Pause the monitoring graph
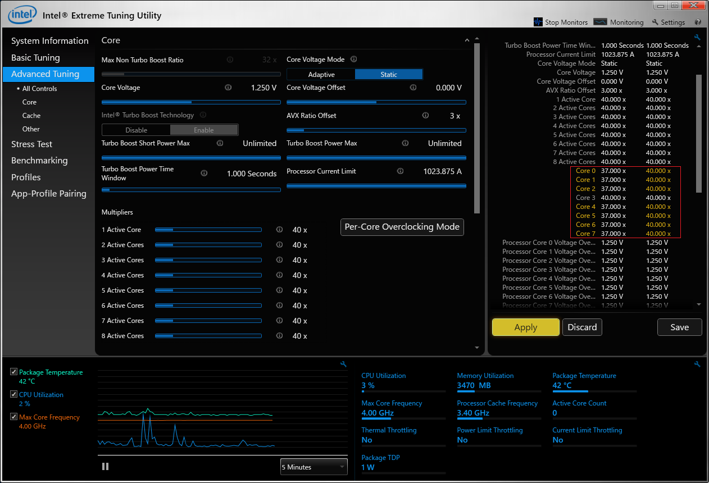The width and height of the screenshot is (709, 483). point(105,466)
